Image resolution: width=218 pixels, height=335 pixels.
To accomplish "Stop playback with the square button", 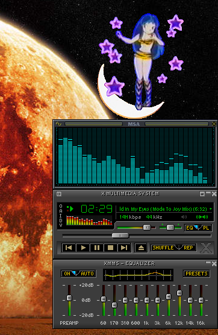I will pos(110,248).
